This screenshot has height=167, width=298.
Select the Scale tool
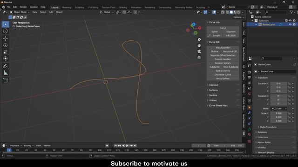click(5, 52)
